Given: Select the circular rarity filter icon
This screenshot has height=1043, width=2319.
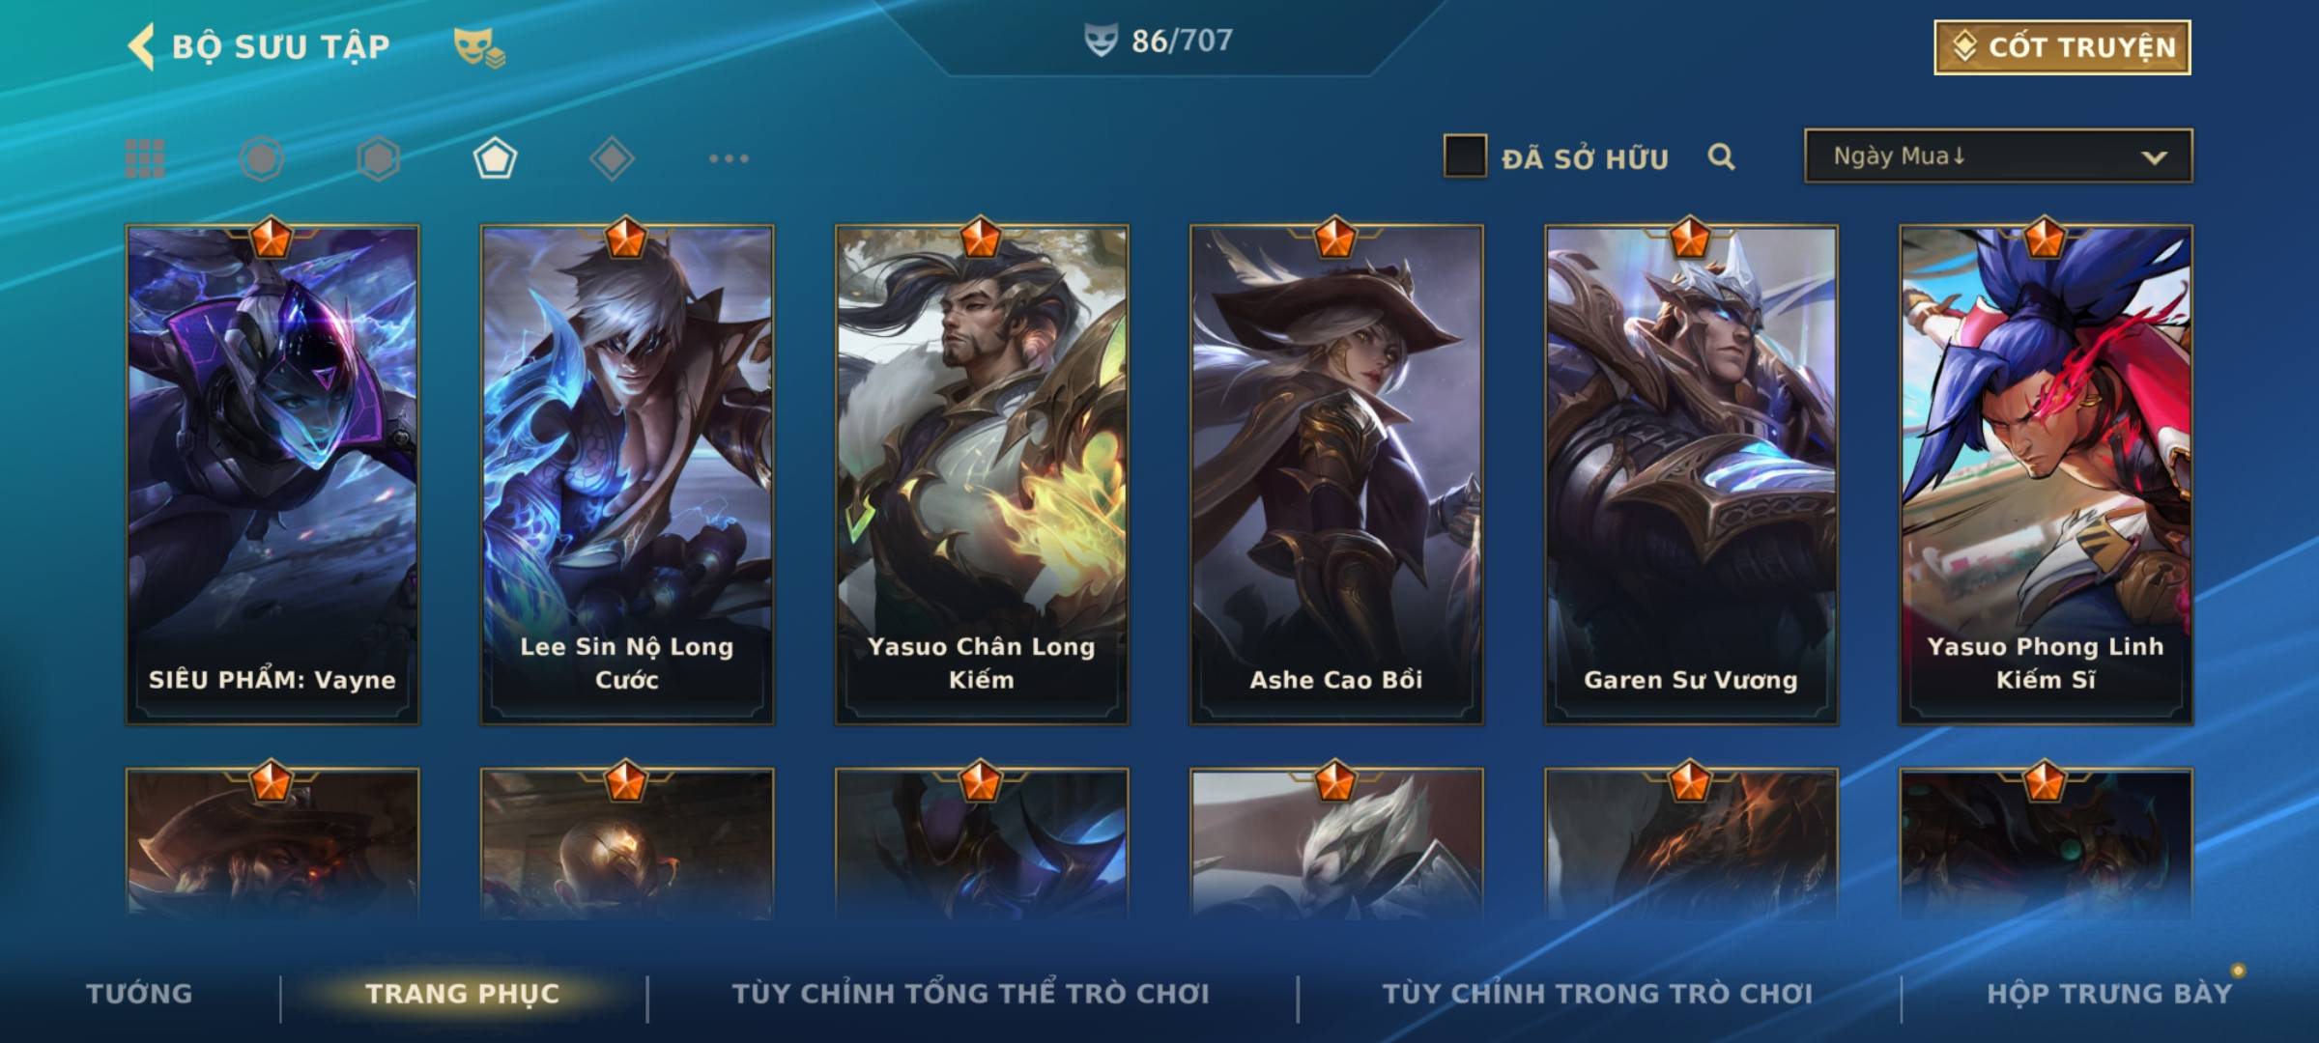Looking at the screenshot, I should pyautogui.click(x=262, y=158).
